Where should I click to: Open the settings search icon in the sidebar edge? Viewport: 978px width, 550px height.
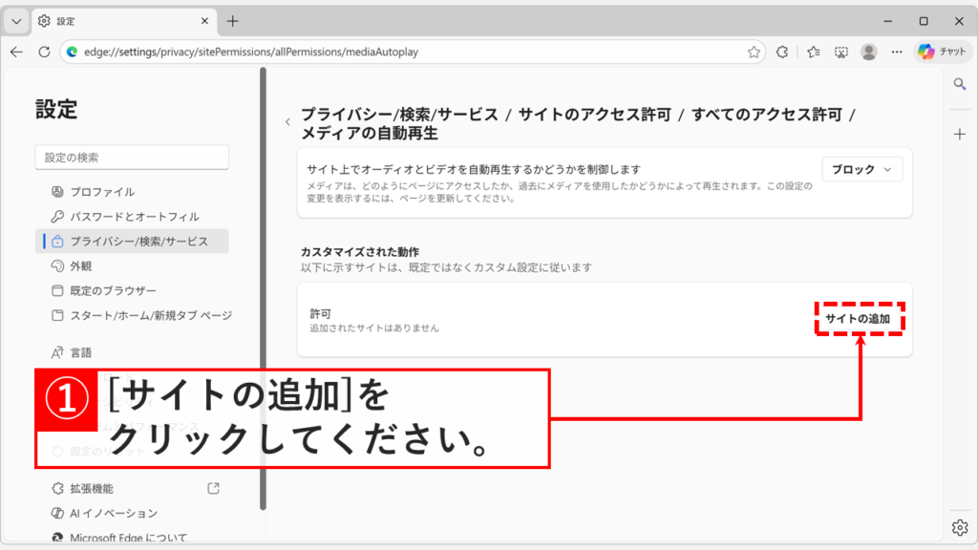click(960, 84)
